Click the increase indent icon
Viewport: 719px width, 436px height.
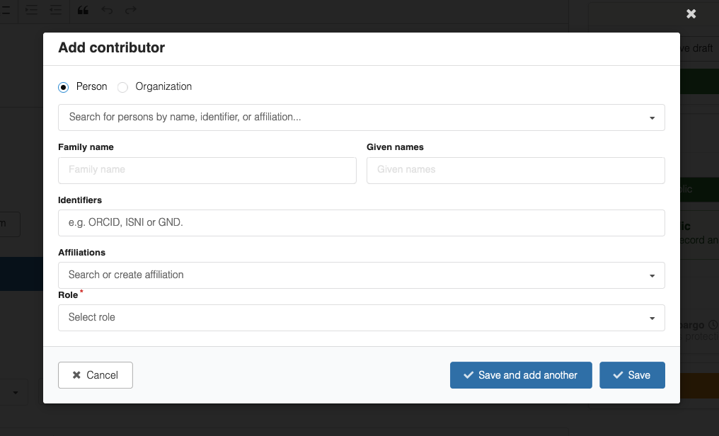pos(31,10)
